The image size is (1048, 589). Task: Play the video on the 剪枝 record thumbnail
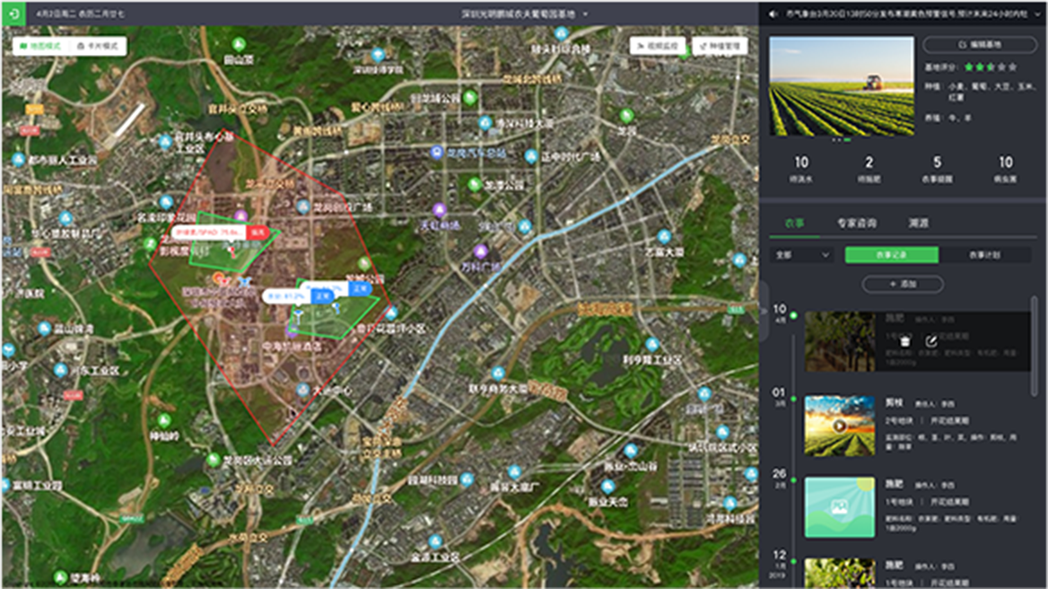point(839,426)
